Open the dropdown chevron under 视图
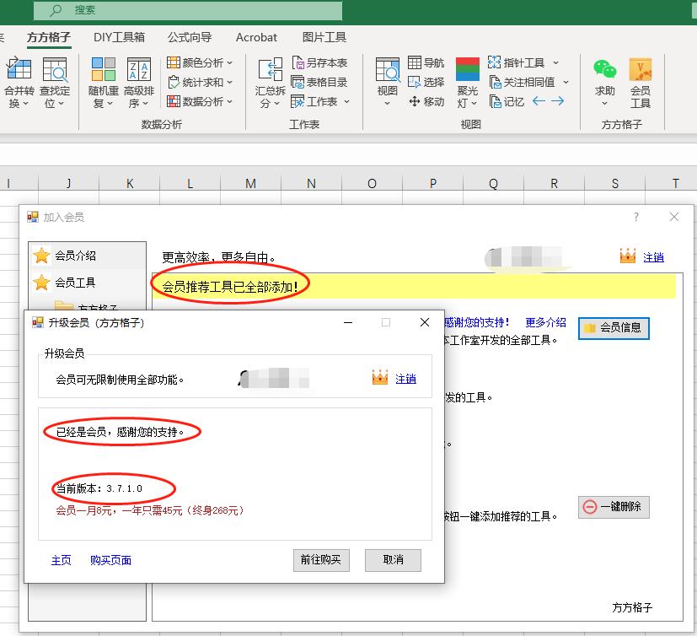The height and width of the screenshot is (636, 697). 387,104
